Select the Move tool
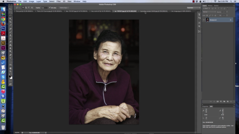 10,9
